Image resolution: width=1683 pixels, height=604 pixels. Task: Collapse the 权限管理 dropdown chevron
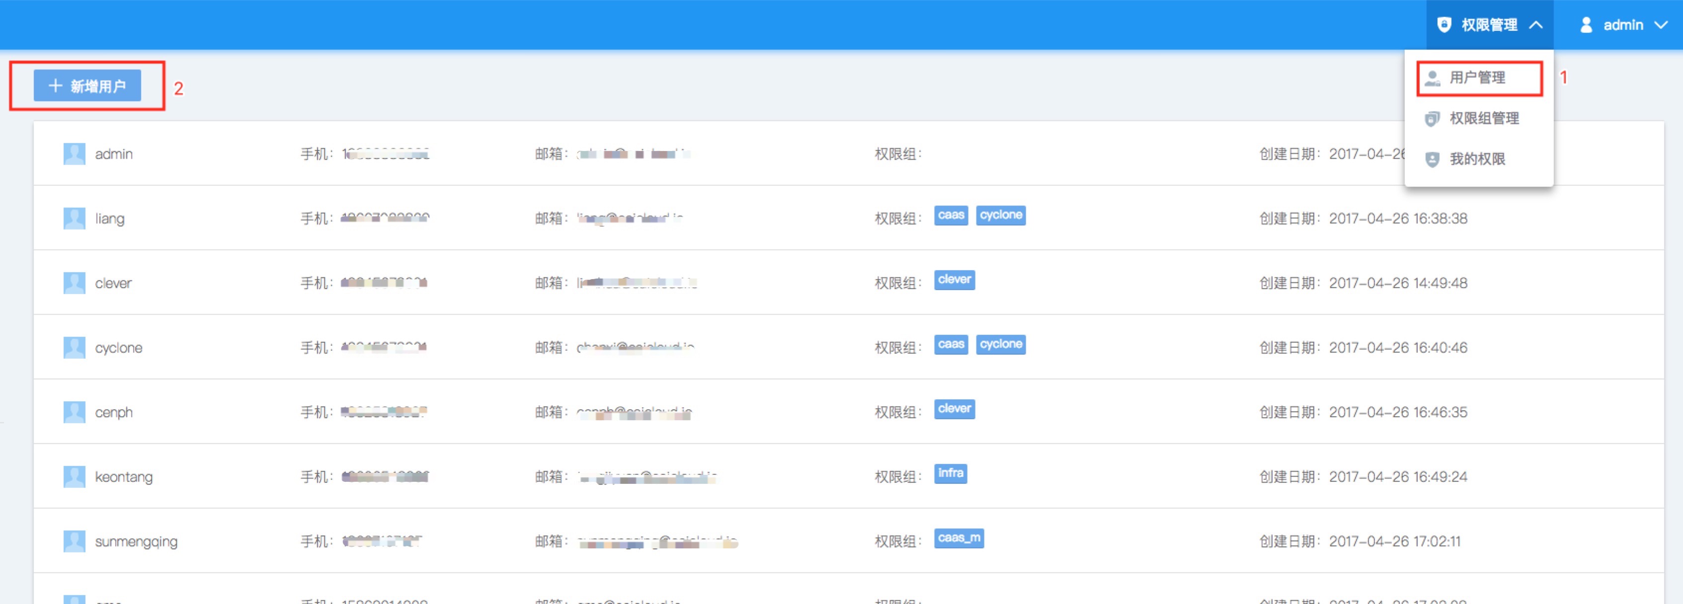coord(1536,25)
